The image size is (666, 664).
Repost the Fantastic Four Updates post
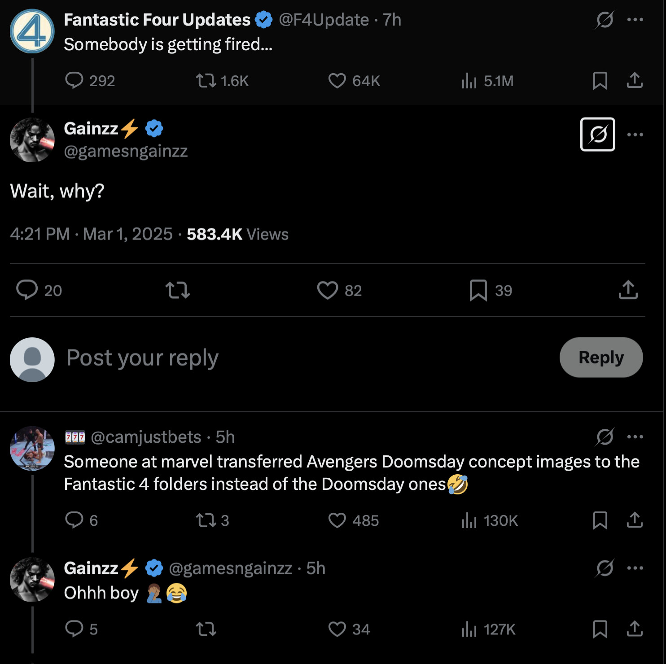click(x=206, y=81)
